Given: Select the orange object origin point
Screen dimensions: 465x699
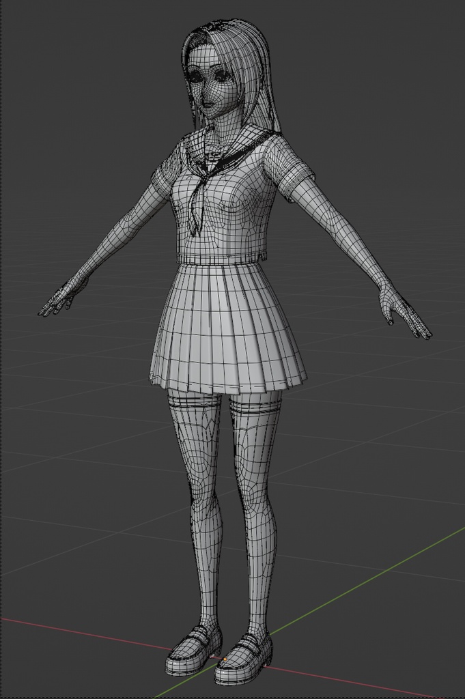Looking at the screenshot, I should (225, 659).
